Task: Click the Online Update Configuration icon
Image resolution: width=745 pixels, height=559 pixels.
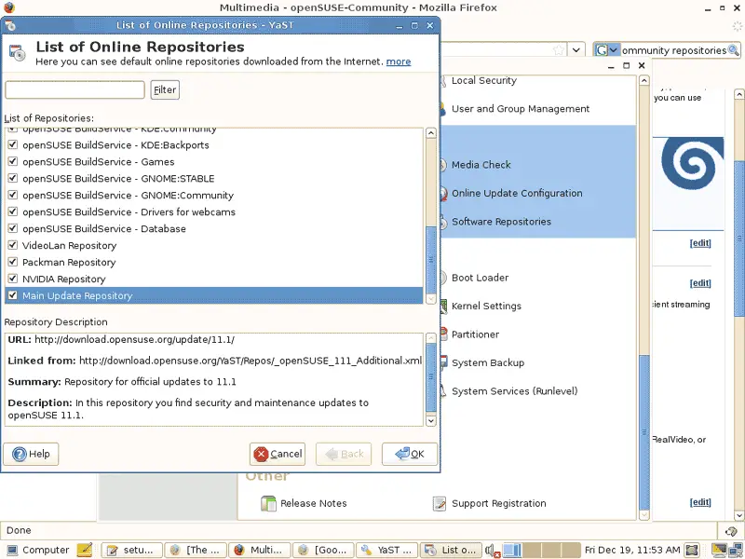Action: click(x=443, y=194)
